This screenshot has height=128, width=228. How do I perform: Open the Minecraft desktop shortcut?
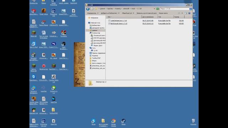click(x=33, y=34)
